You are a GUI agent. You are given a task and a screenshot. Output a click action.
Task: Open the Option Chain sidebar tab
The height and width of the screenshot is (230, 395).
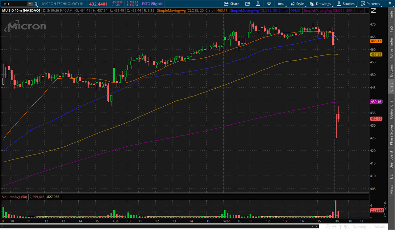(391, 108)
